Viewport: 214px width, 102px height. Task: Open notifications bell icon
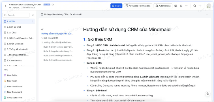181,6
